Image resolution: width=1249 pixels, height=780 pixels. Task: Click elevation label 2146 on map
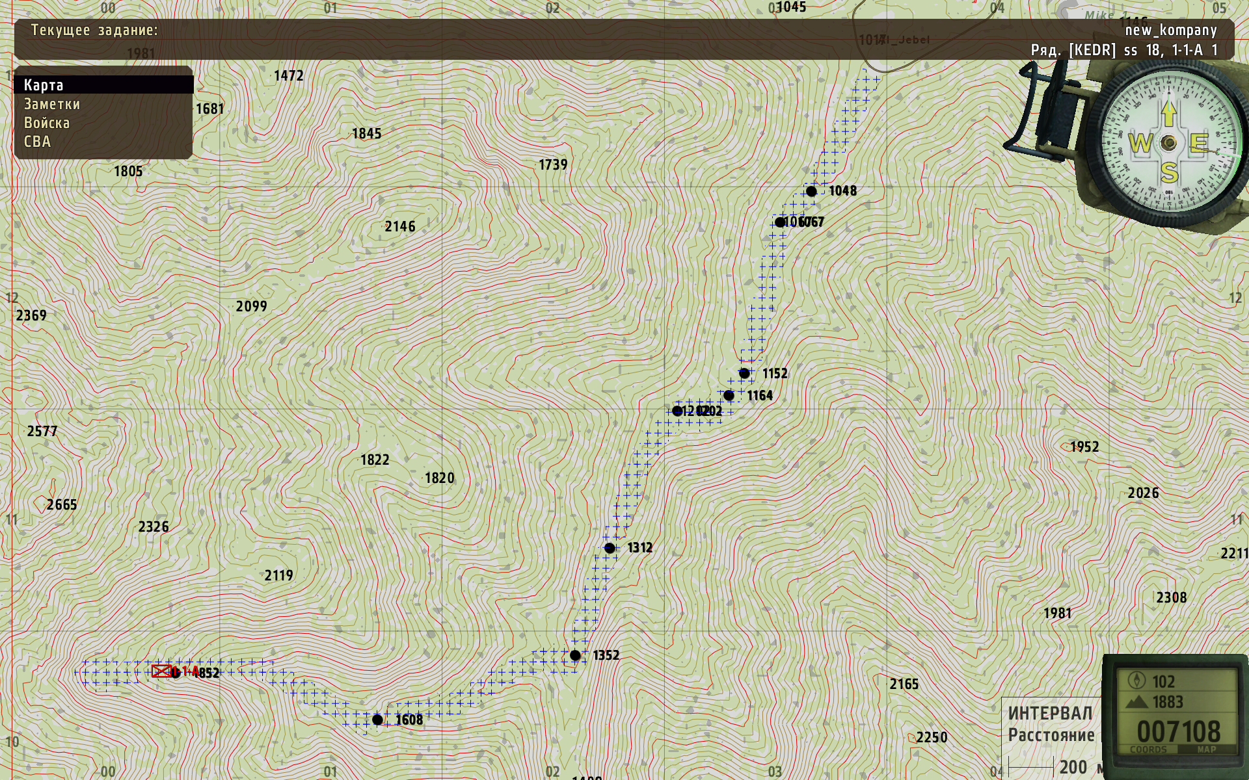(x=400, y=227)
